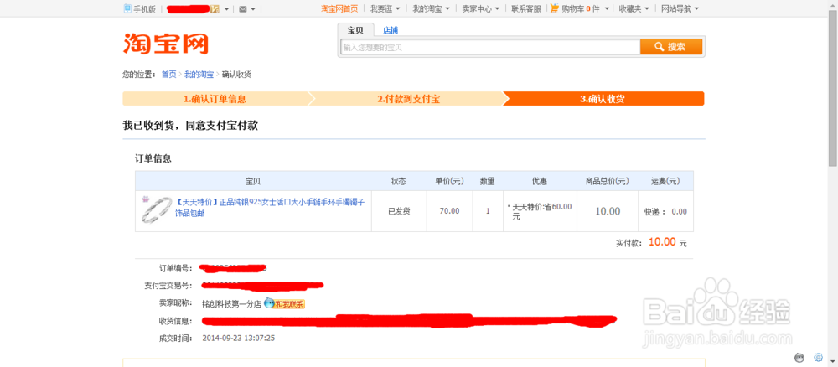Go to 首页 in breadcrumb
The width and height of the screenshot is (838, 367).
coord(169,75)
